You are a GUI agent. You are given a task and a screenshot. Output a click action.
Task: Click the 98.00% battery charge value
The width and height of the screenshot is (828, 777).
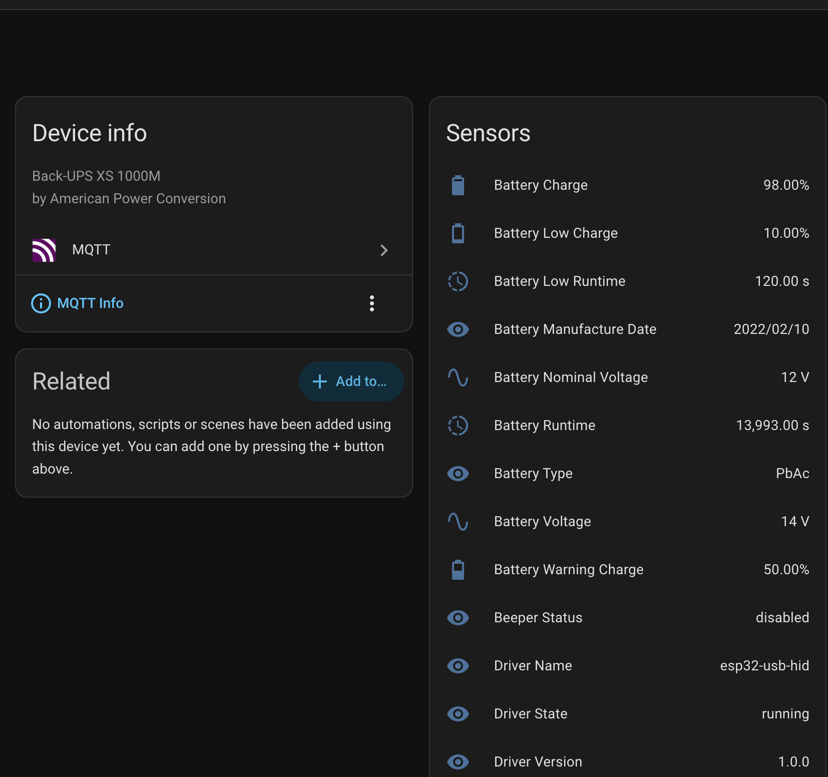[x=786, y=185]
